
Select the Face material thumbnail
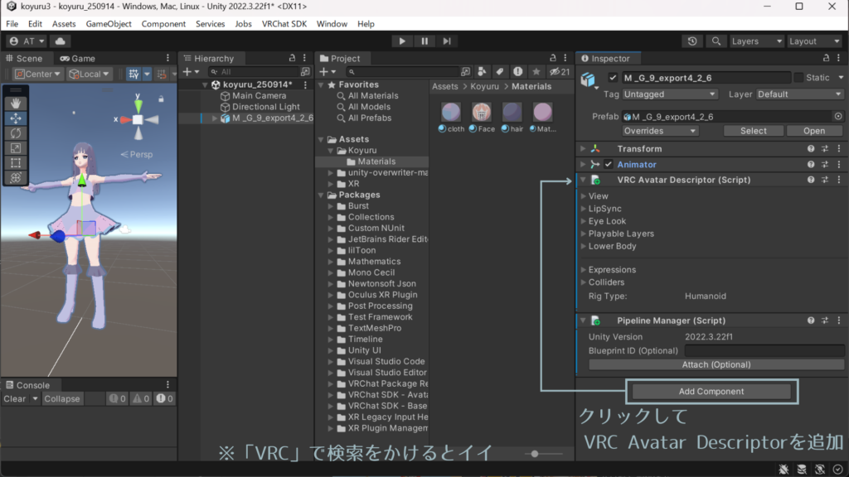pyautogui.click(x=482, y=112)
